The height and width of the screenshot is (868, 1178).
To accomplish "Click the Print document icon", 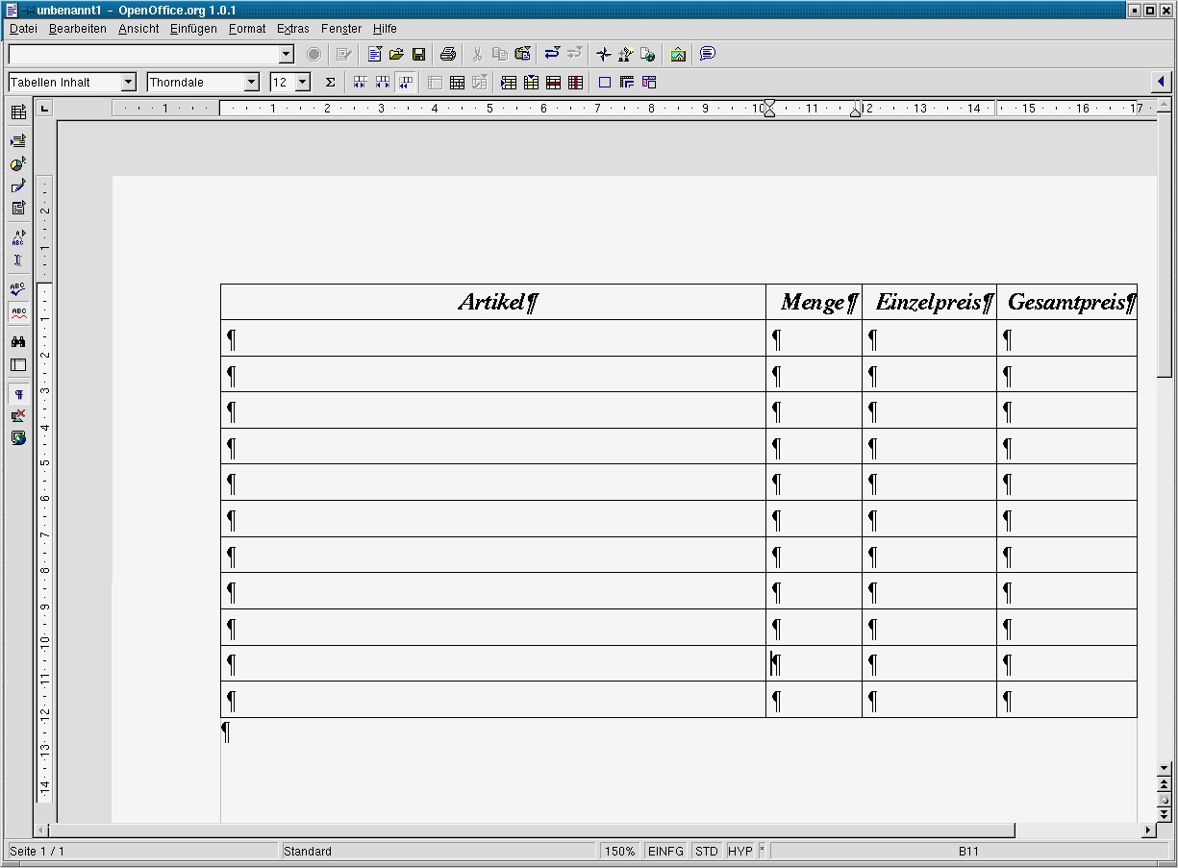I will (448, 54).
